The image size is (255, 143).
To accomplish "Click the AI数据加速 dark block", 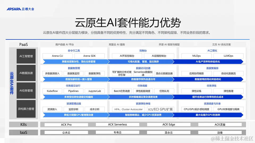I will tap(26, 73).
